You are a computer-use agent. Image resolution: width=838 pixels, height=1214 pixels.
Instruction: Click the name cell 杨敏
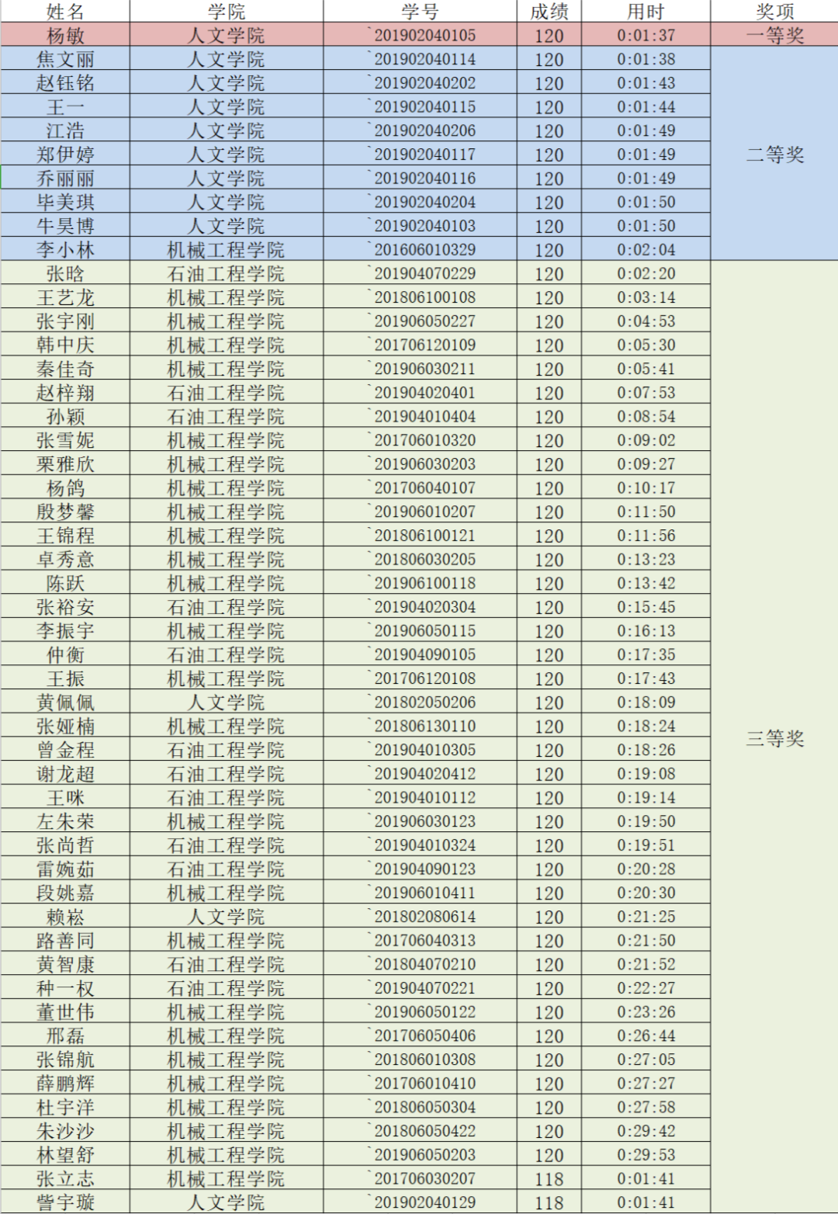65,36
